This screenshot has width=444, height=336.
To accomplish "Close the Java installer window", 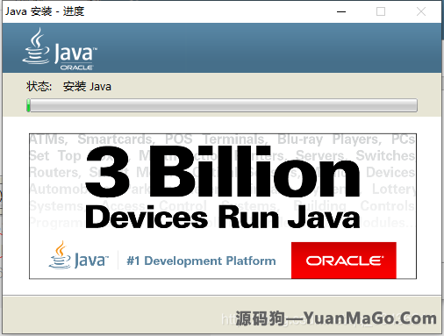I will [x=421, y=11].
